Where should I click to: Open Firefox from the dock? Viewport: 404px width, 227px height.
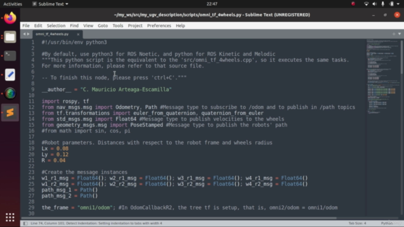(10, 18)
